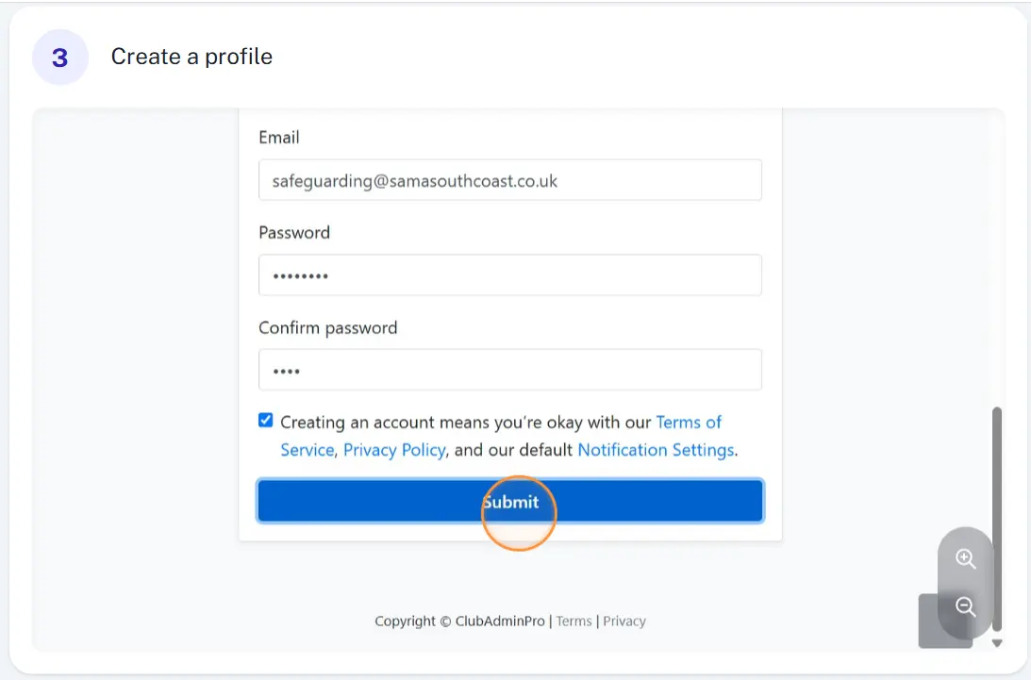Click the Create a profile heading

point(191,57)
